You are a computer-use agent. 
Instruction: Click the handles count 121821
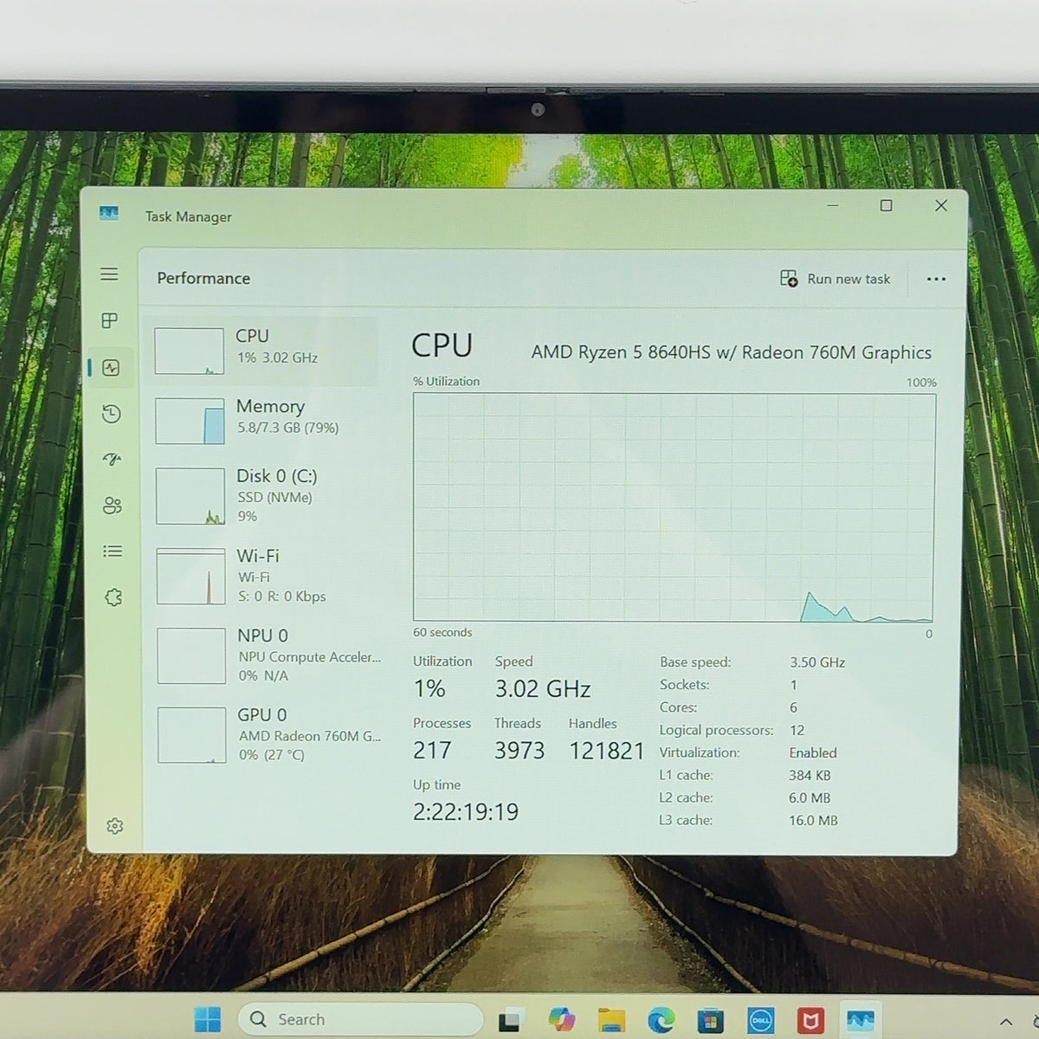coord(607,751)
